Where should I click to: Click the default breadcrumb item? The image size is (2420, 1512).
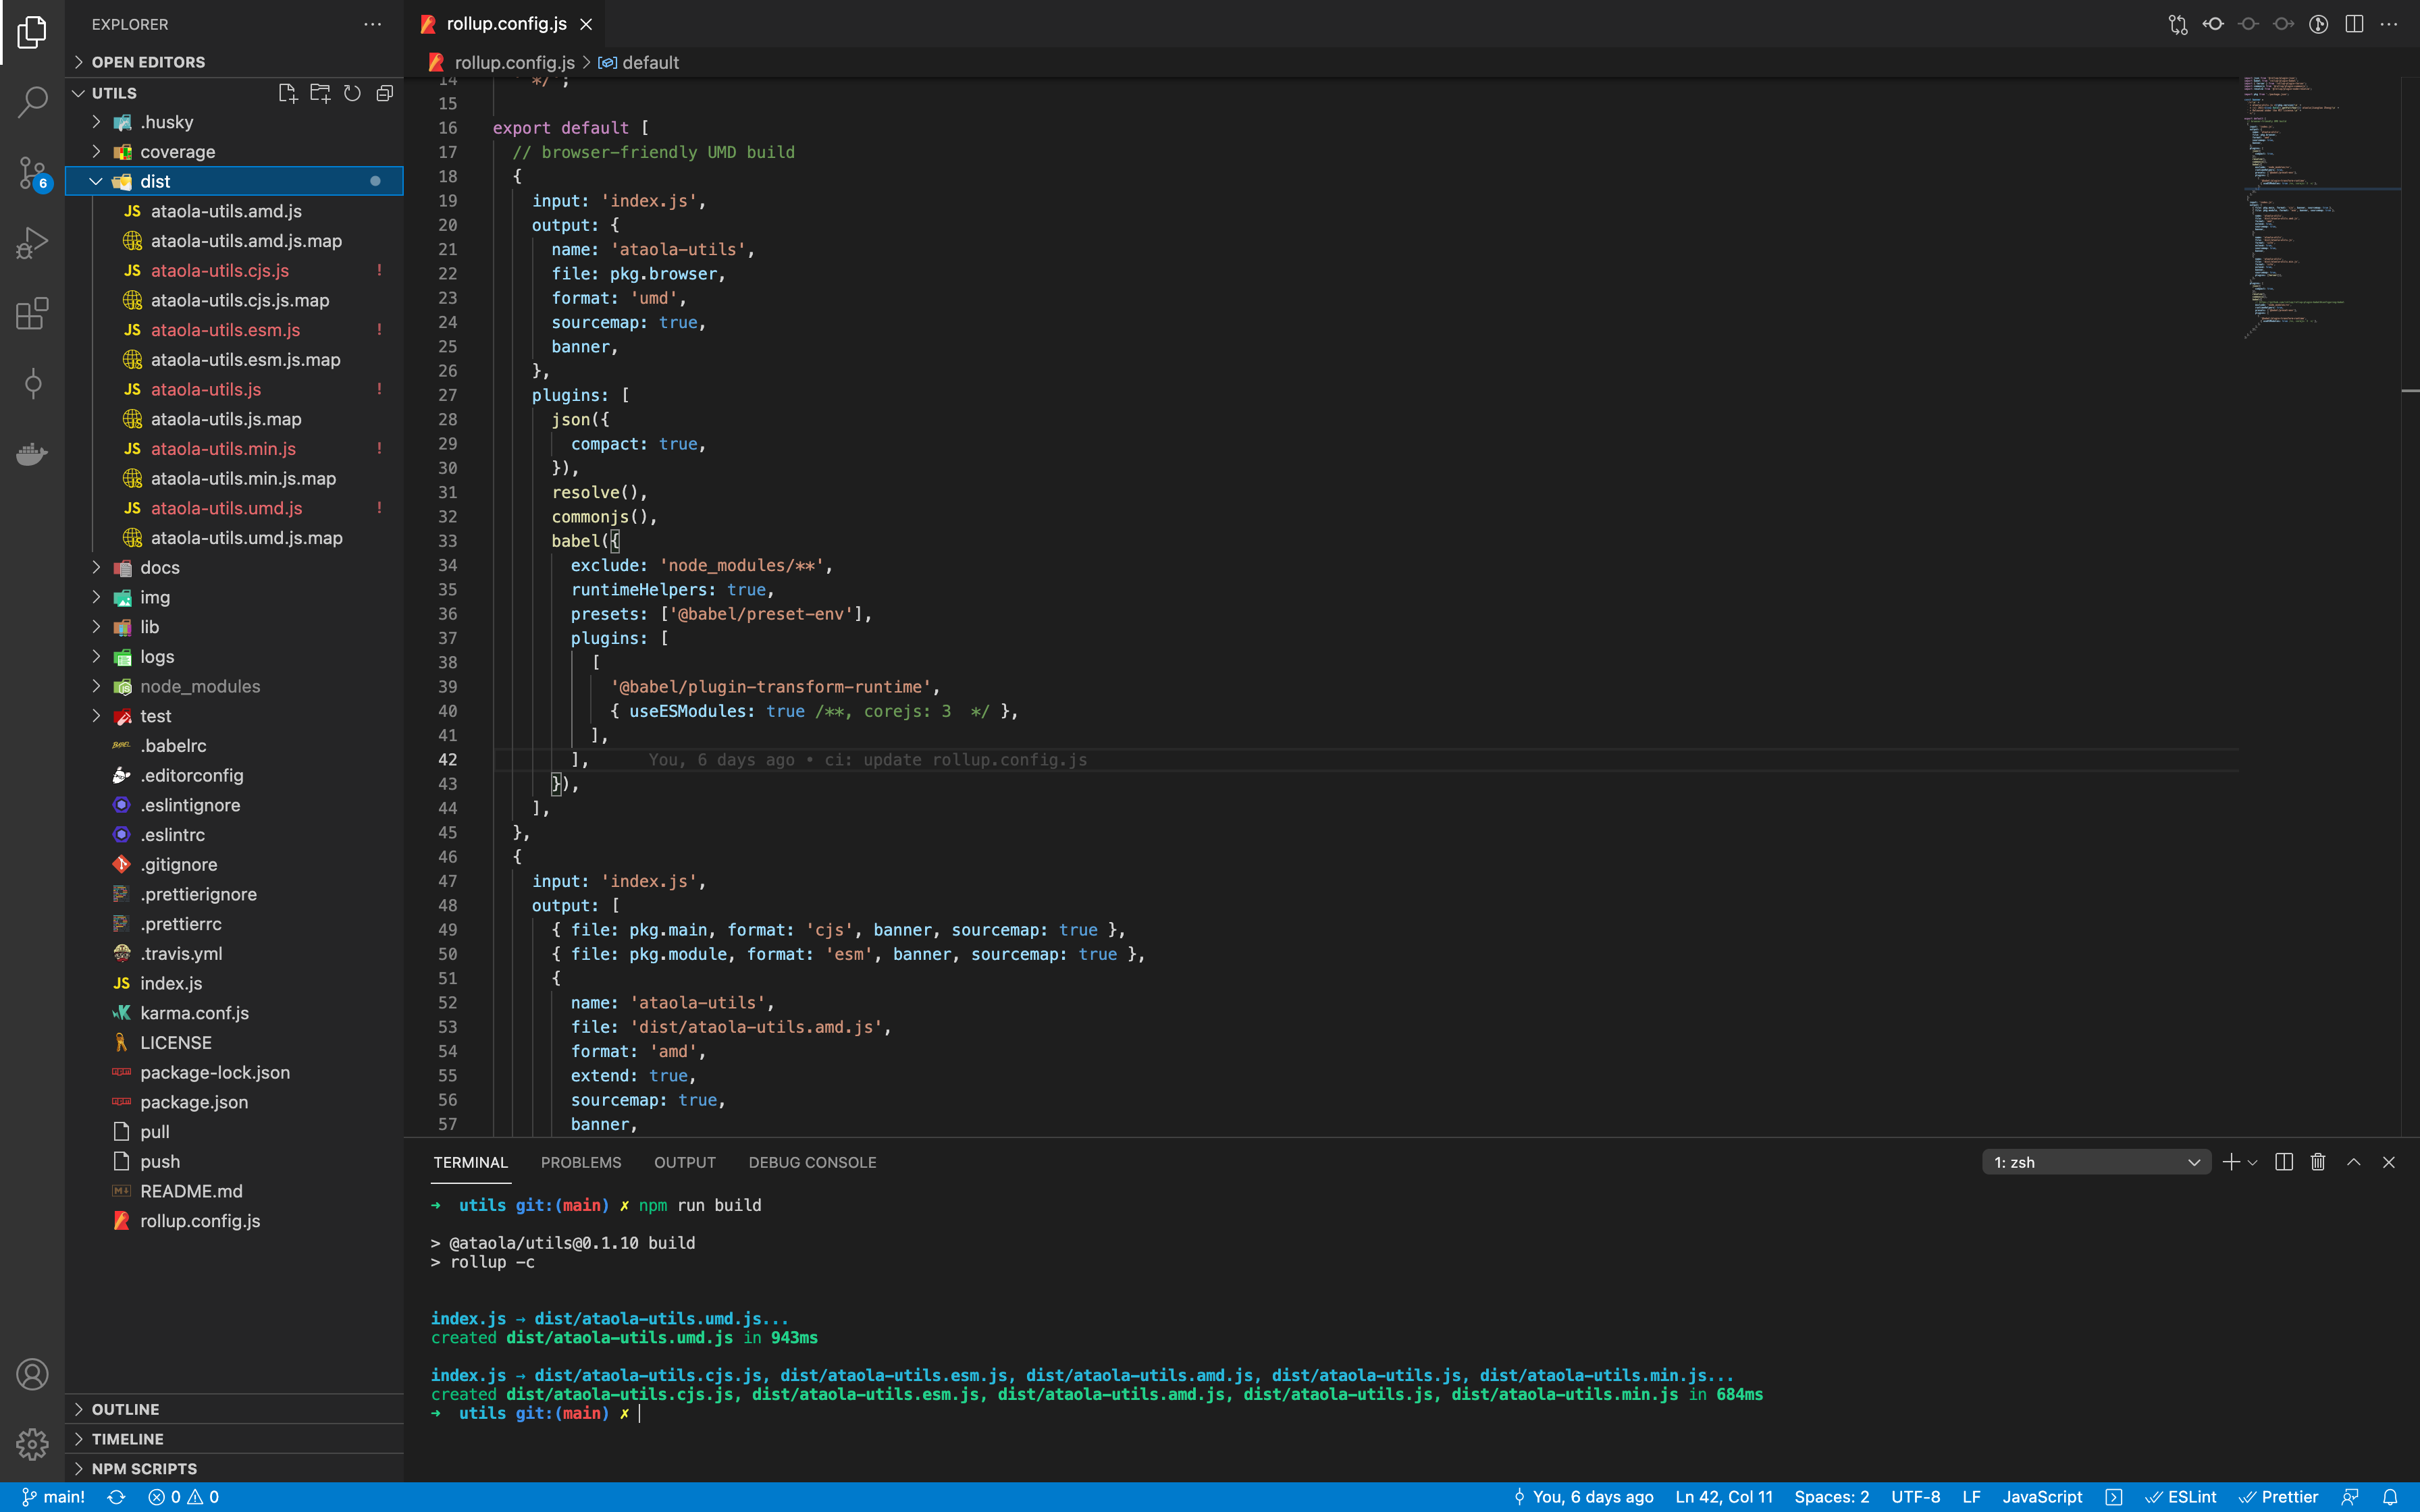640,62
